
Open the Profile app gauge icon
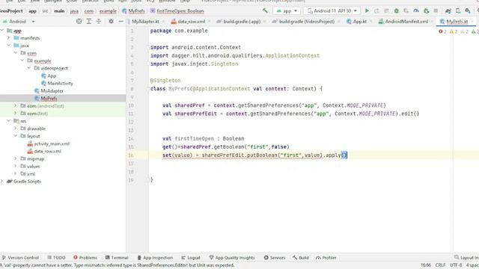(x=416, y=10)
